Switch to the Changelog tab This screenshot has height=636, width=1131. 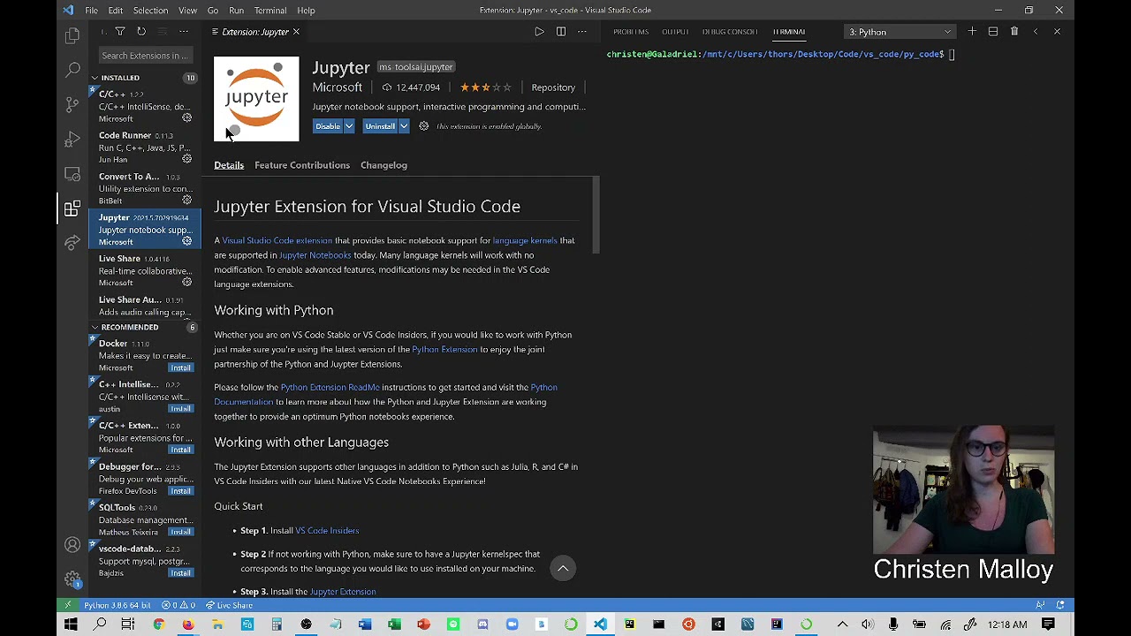(383, 165)
